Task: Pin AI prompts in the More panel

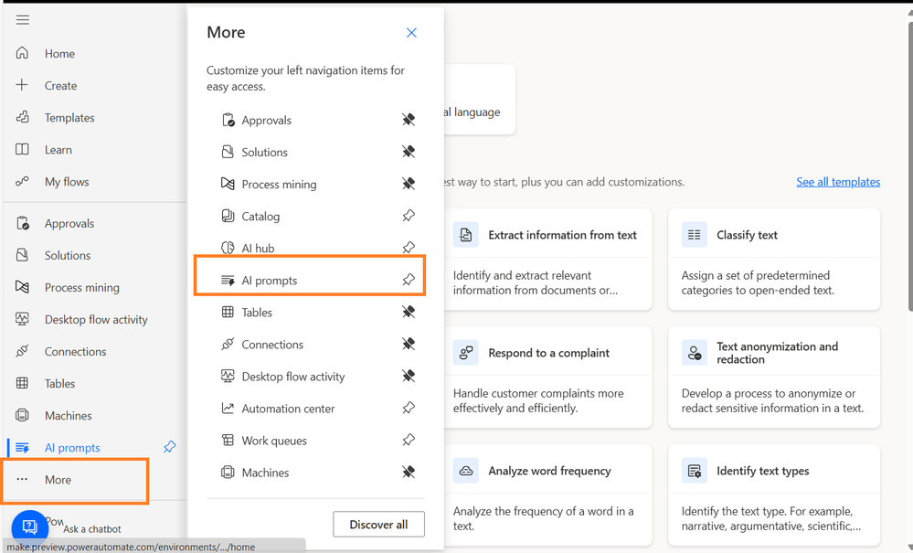Action: click(409, 280)
